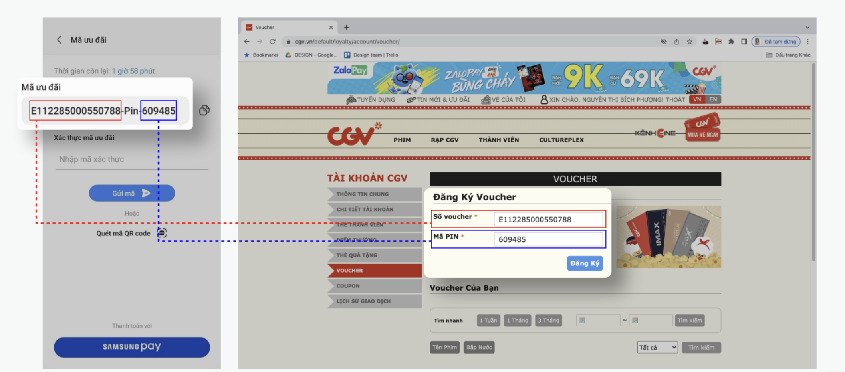Select Voucher in account sidebar
845x372 pixels.
375,271
